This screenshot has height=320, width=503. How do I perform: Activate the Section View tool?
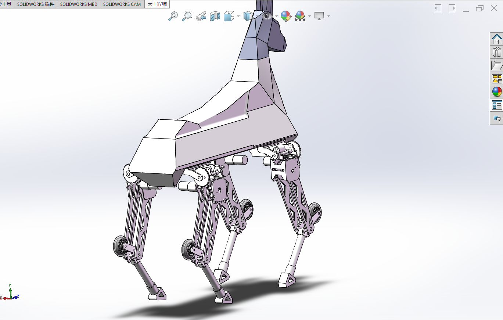pyautogui.click(x=215, y=16)
